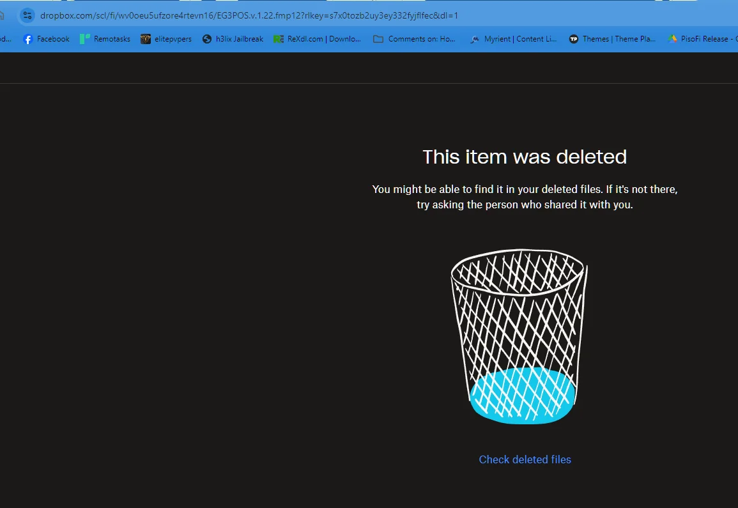Open the Comments on bookmark folder
Screen dimensions: 738x508
point(414,39)
